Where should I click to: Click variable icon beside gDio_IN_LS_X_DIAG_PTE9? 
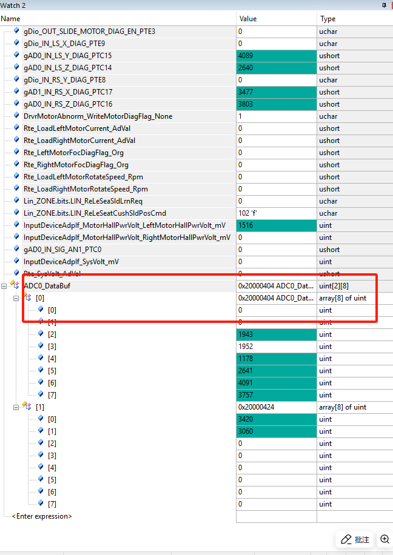point(16,43)
